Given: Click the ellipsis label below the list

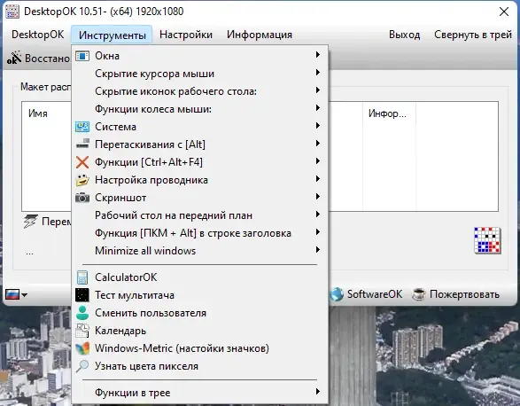Looking at the screenshot, I should coord(29,253).
